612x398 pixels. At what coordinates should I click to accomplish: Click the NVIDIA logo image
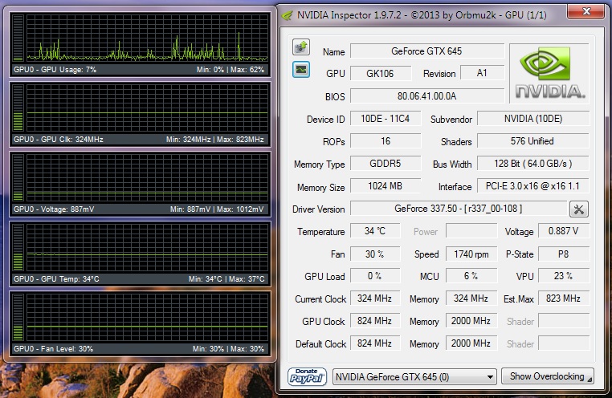[x=549, y=73]
